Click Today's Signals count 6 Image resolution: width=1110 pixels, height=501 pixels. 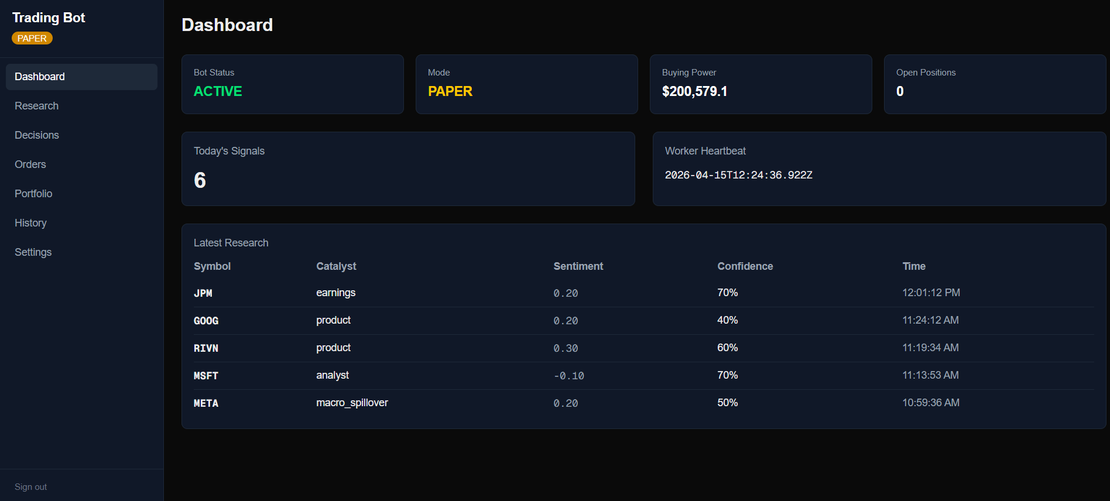200,180
